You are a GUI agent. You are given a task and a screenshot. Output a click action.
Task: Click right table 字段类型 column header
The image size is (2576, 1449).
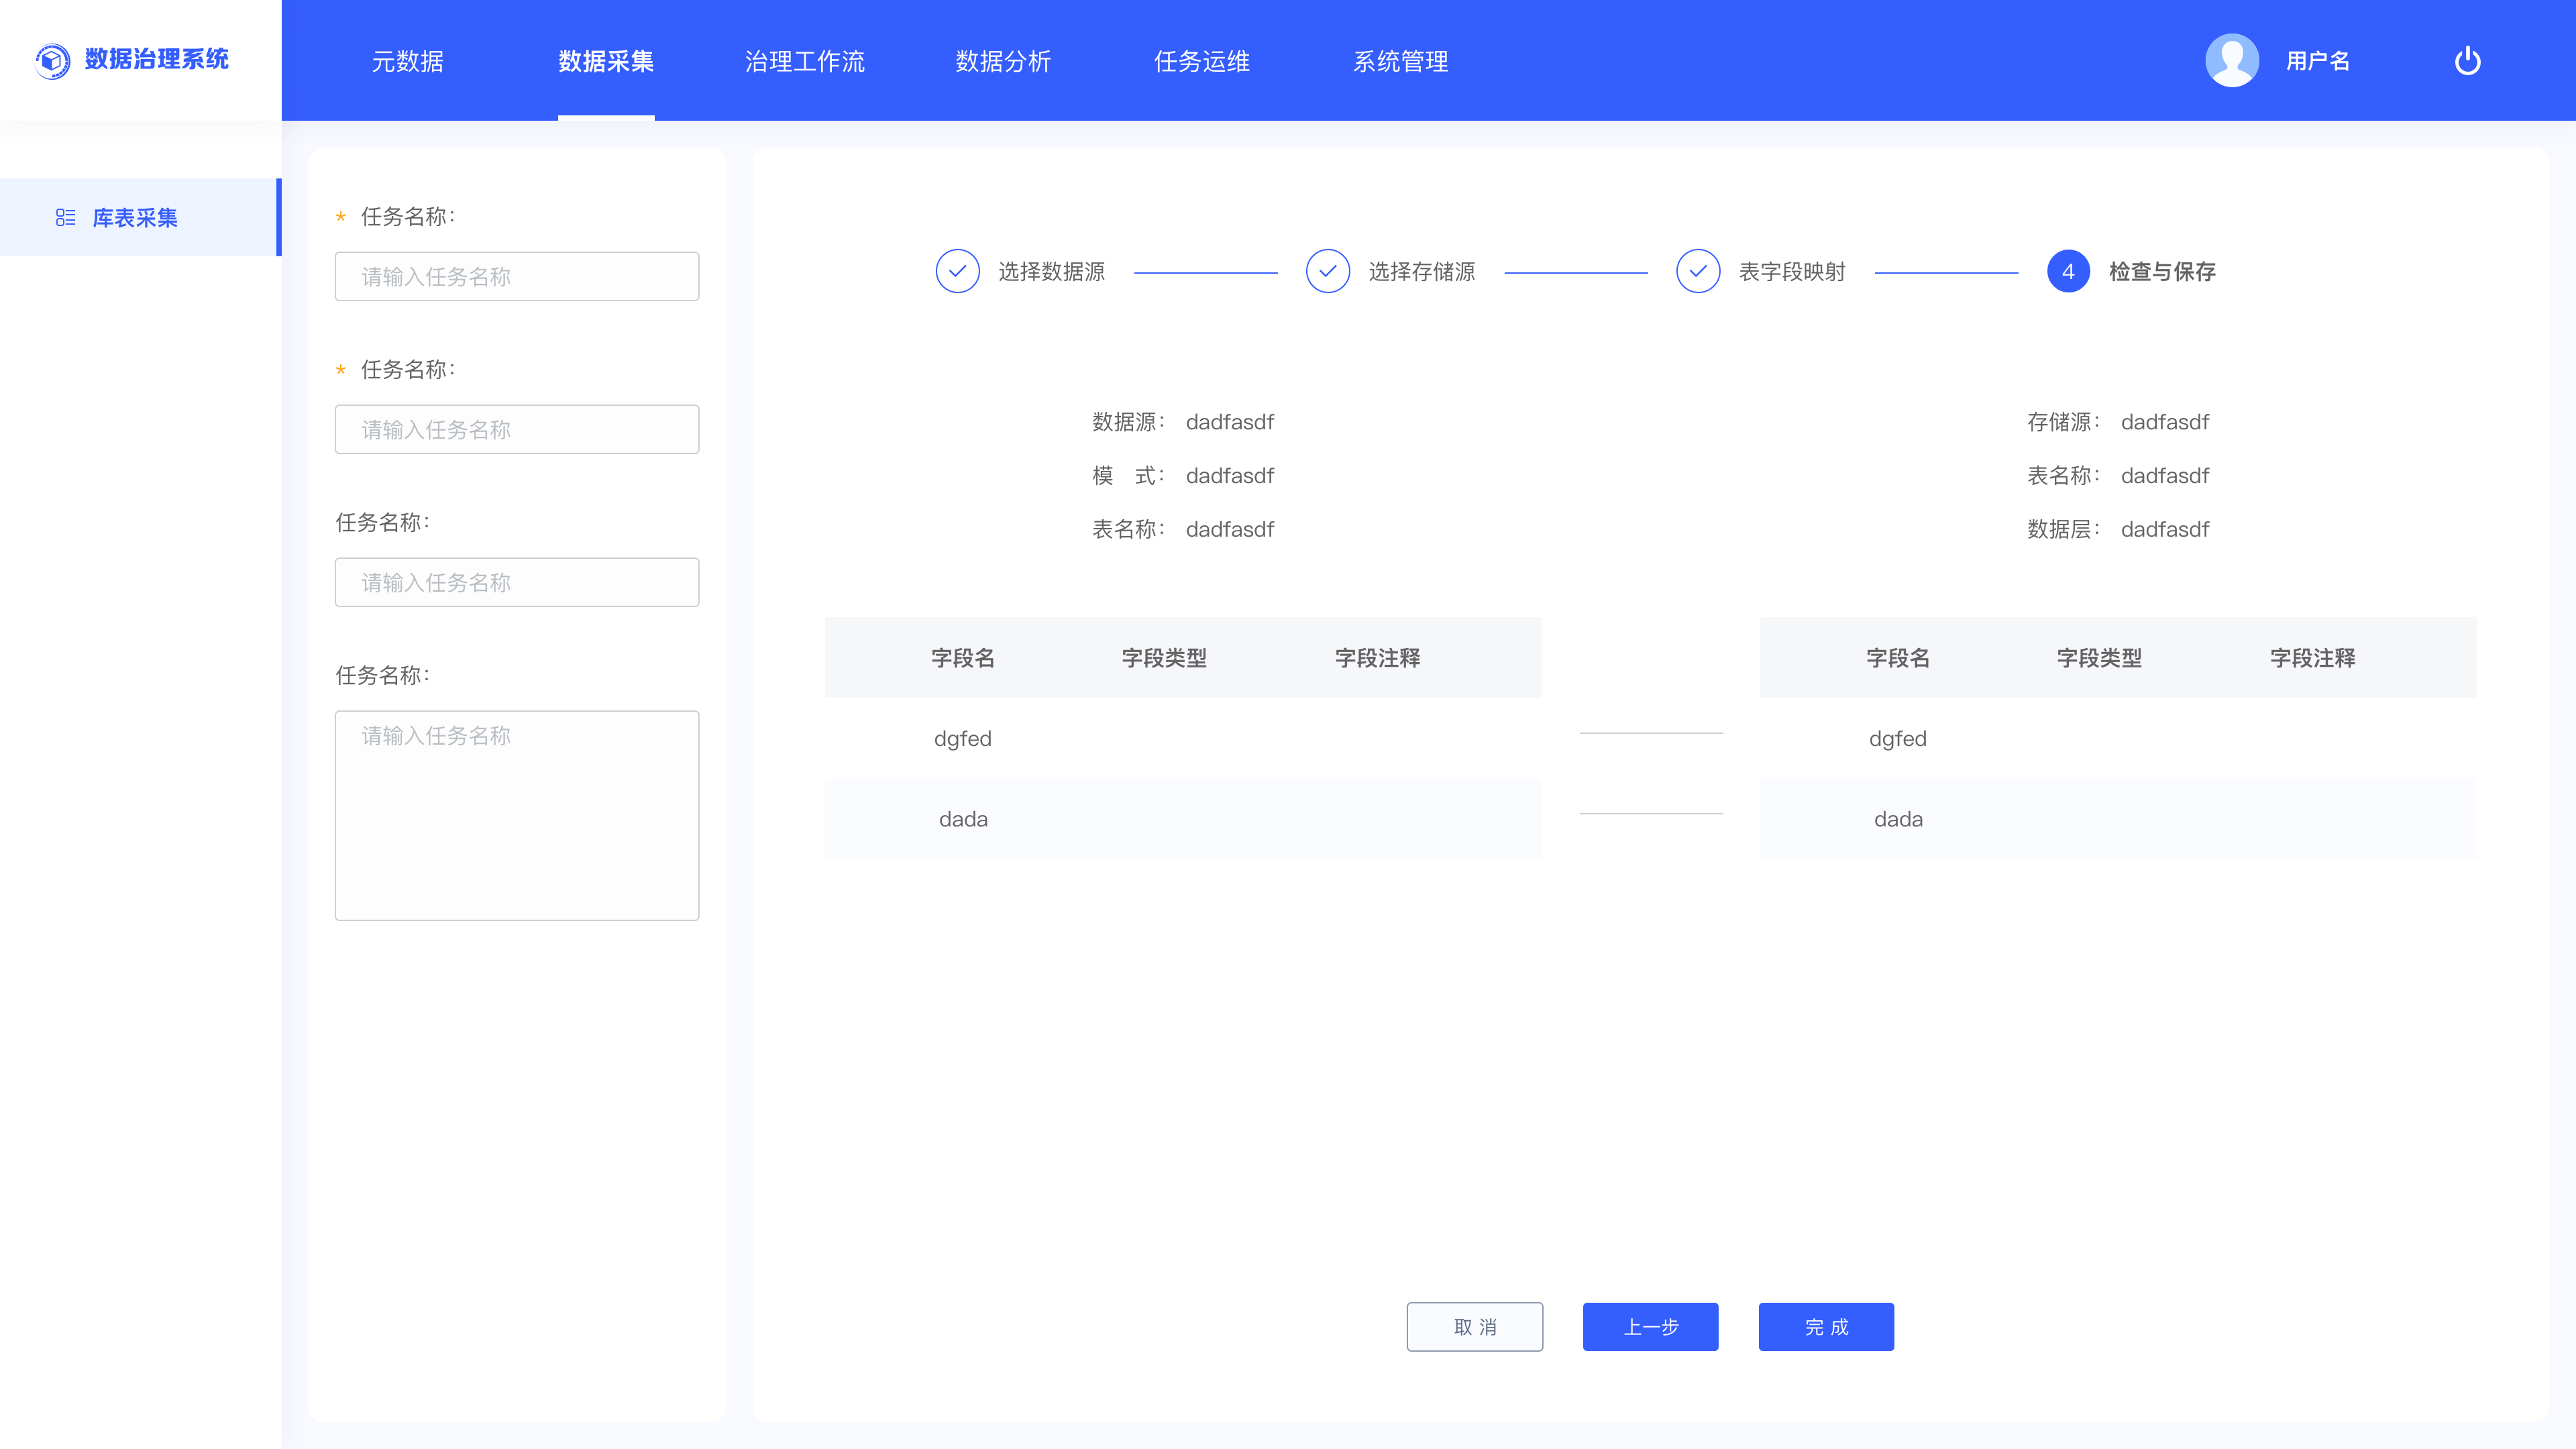2099,658
